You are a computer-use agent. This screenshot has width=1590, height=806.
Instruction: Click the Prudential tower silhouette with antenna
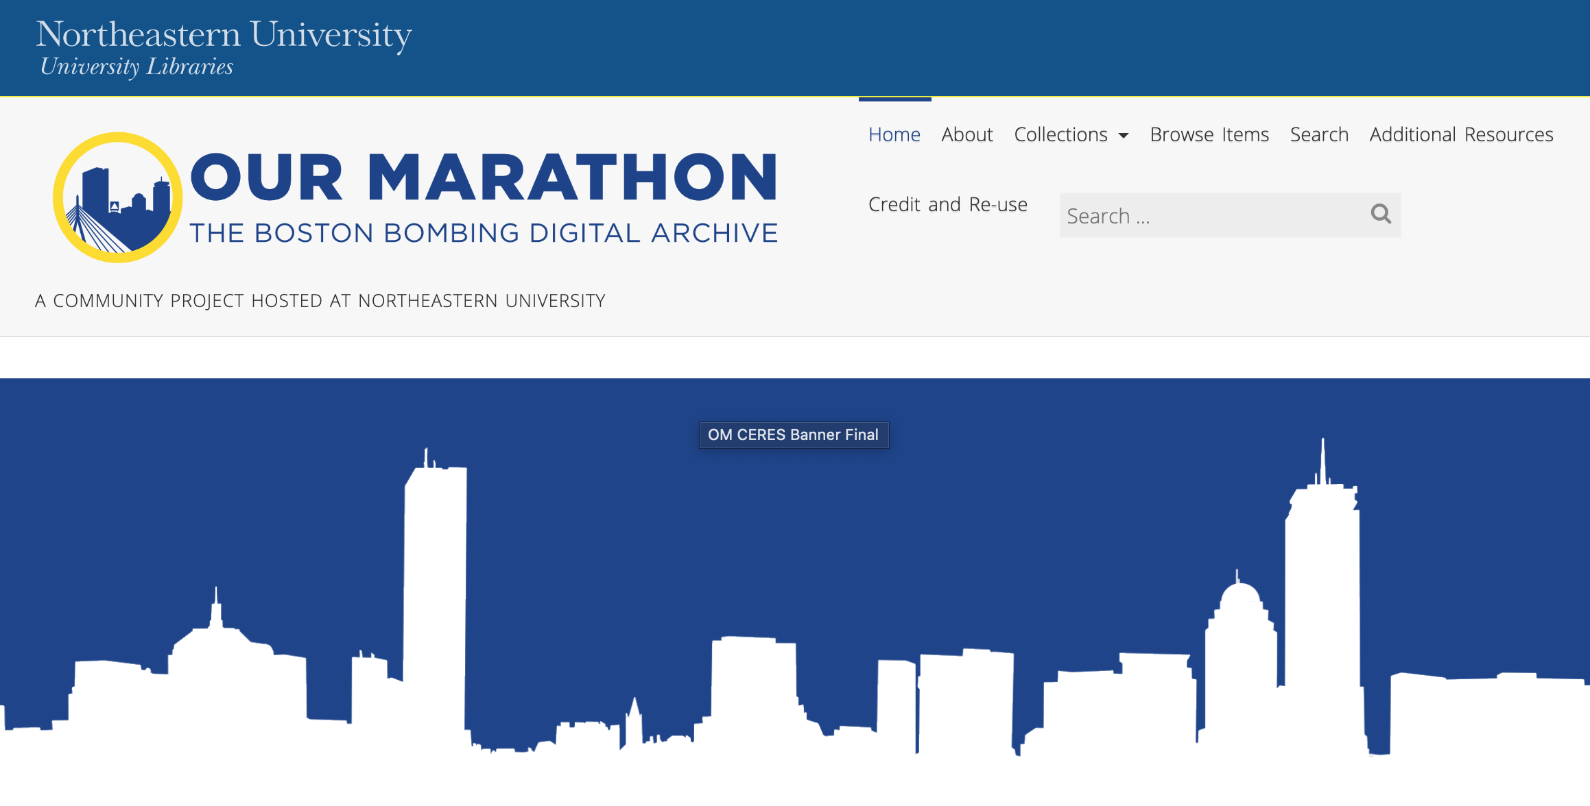pos(1321,583)
